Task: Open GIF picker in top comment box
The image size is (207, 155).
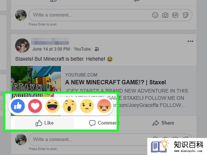Action: [175, 15]
